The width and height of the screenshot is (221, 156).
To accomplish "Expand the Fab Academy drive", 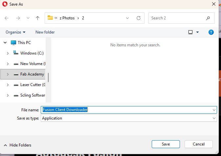I will pos(8,74).
